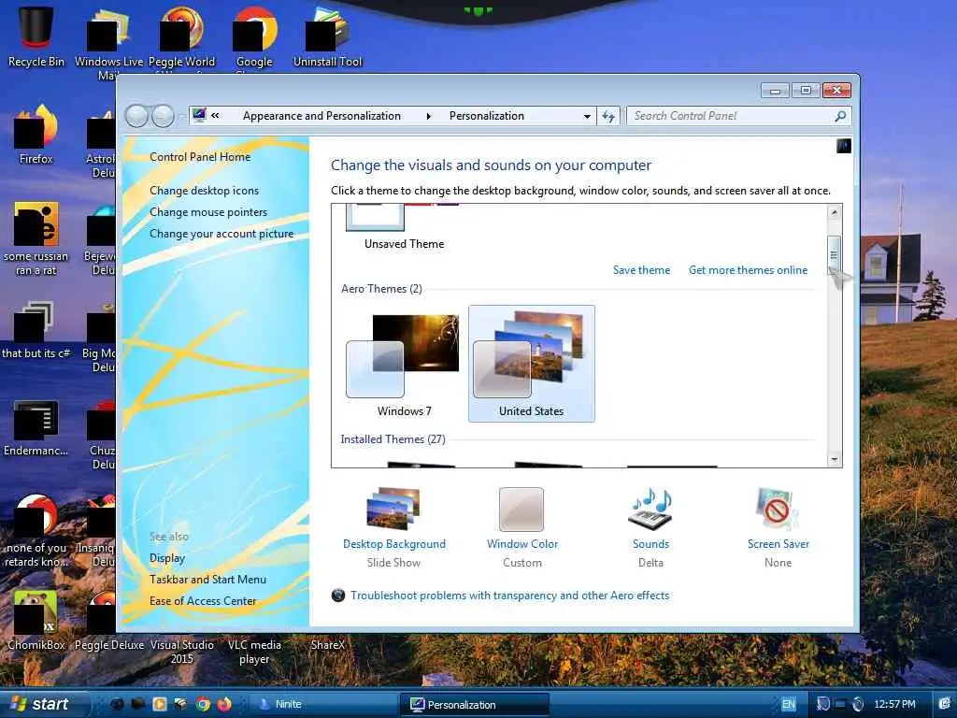Click the Personalization taskbar button

coord(475,704)
